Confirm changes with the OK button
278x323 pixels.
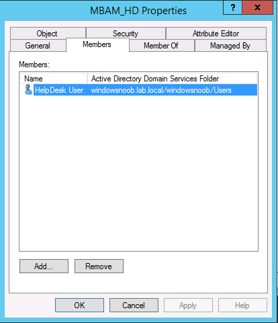click(79, 306)
